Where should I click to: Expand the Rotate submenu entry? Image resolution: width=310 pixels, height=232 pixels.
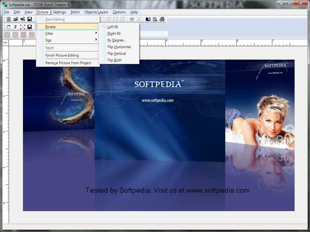[x=68, y=27]
